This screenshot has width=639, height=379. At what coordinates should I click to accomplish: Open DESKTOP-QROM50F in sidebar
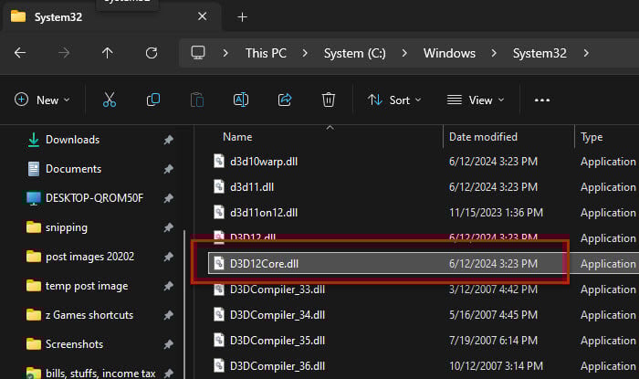click(94, 198)
